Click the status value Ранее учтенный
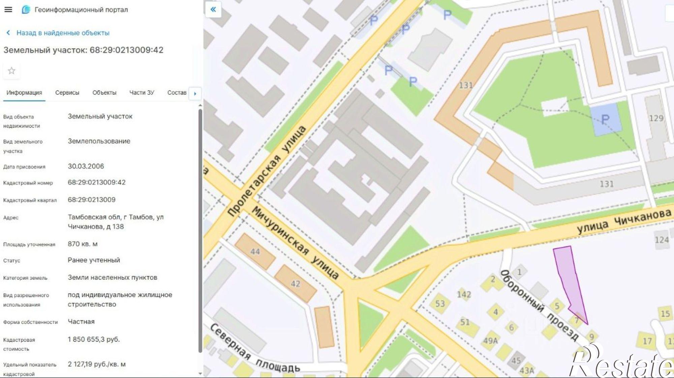Image resolution: width=674 pixels, height=378 pixels. click(x=94, y=260)
